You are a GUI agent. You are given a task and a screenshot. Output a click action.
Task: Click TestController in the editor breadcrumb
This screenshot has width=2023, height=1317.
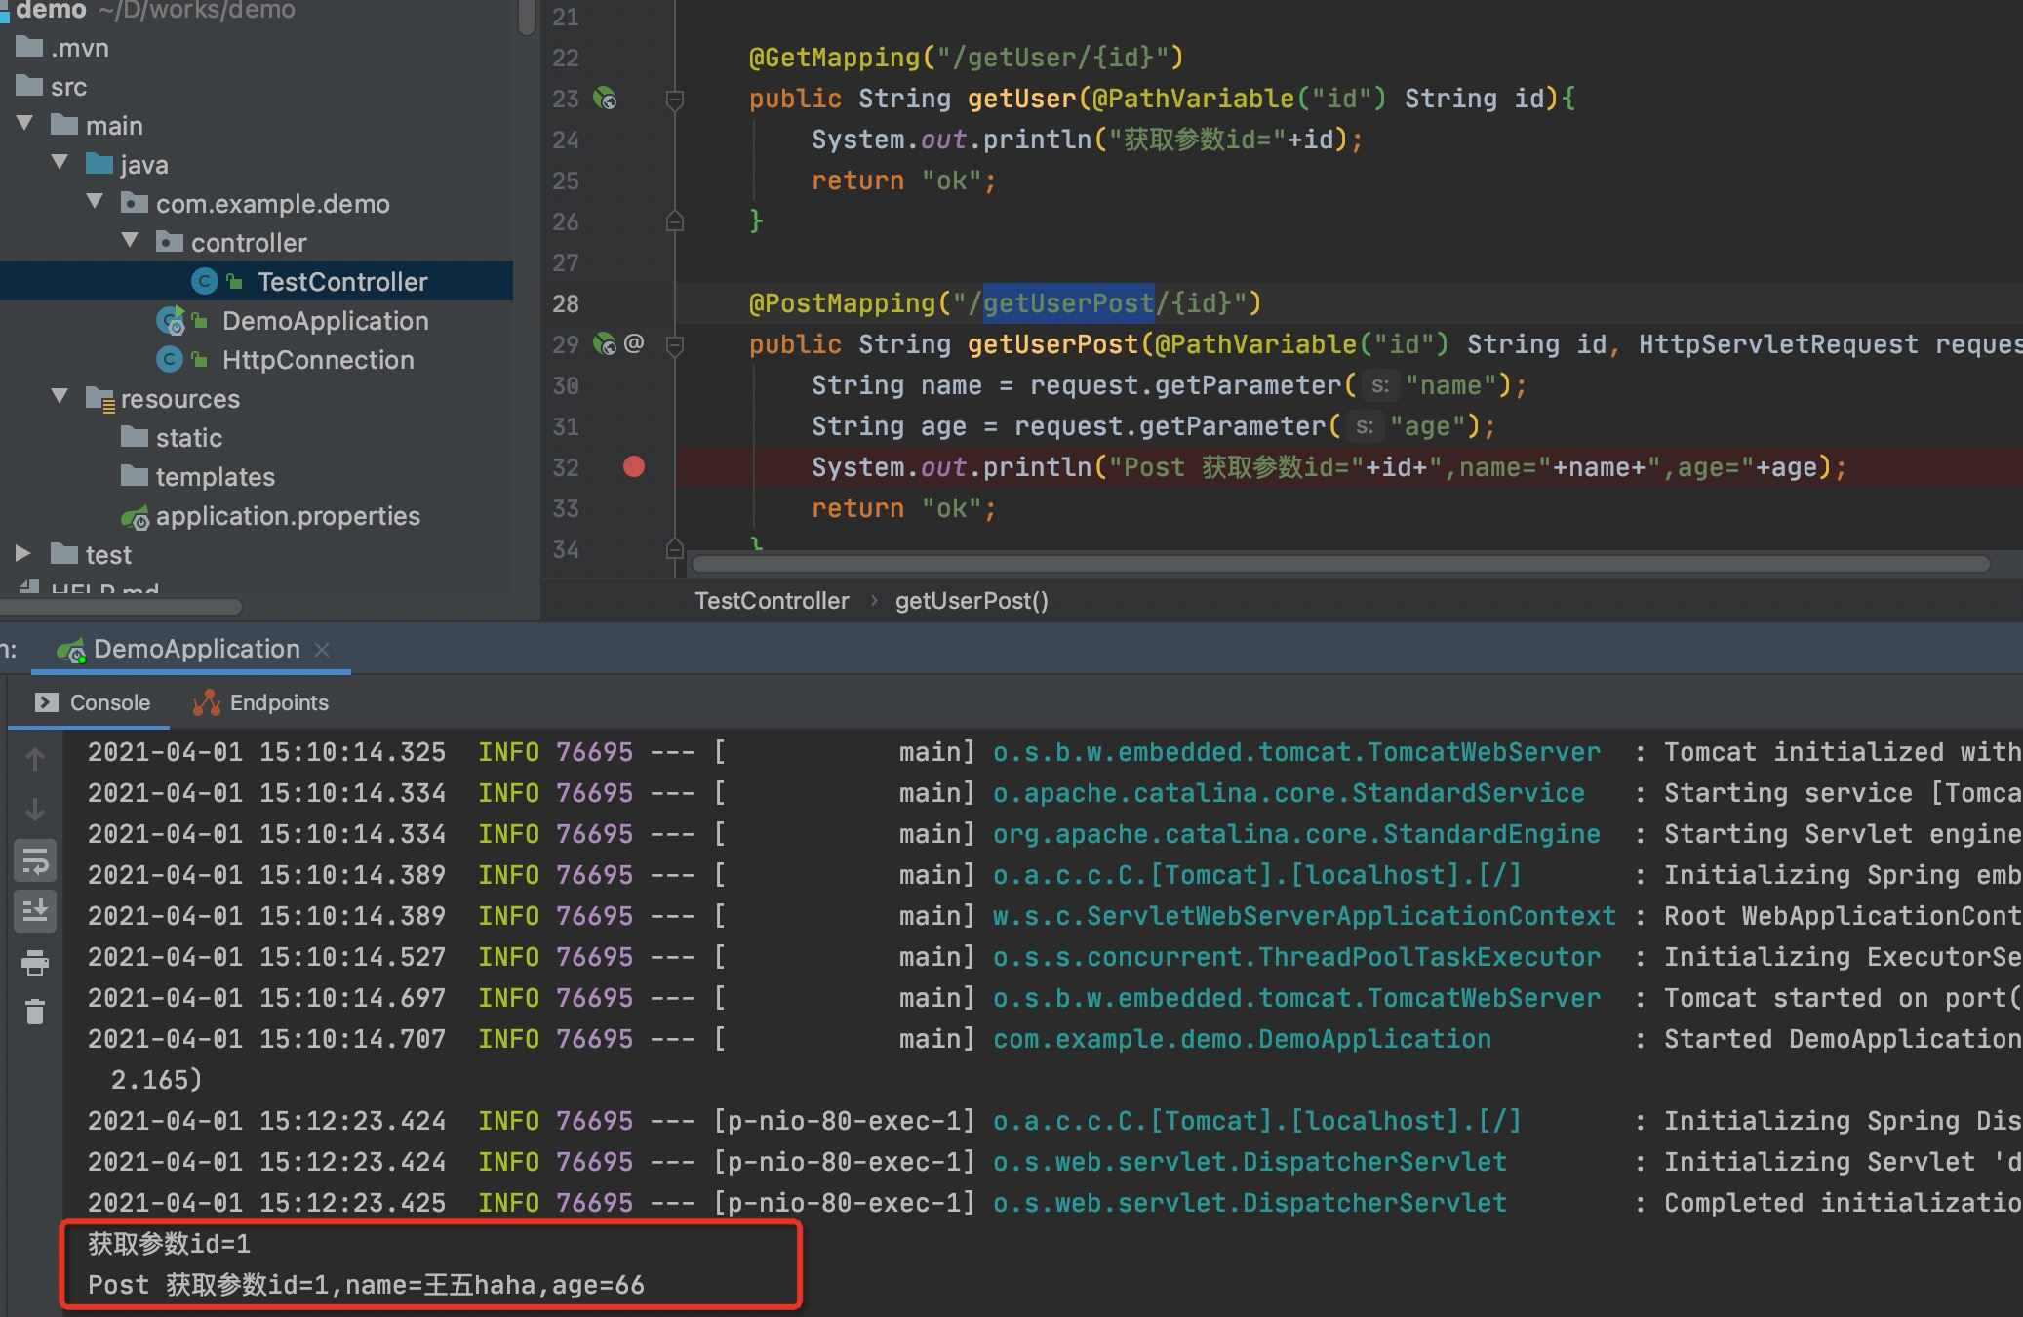pyautogui.click(x=772, y=601)
